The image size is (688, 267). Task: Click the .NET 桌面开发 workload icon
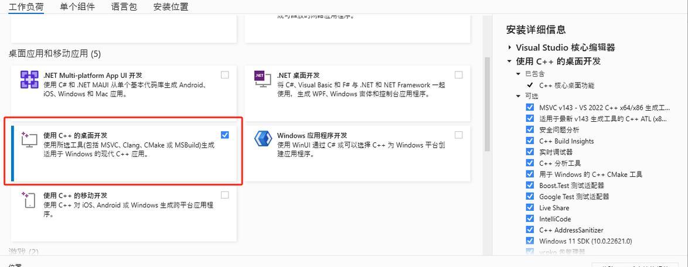point(263,80)
